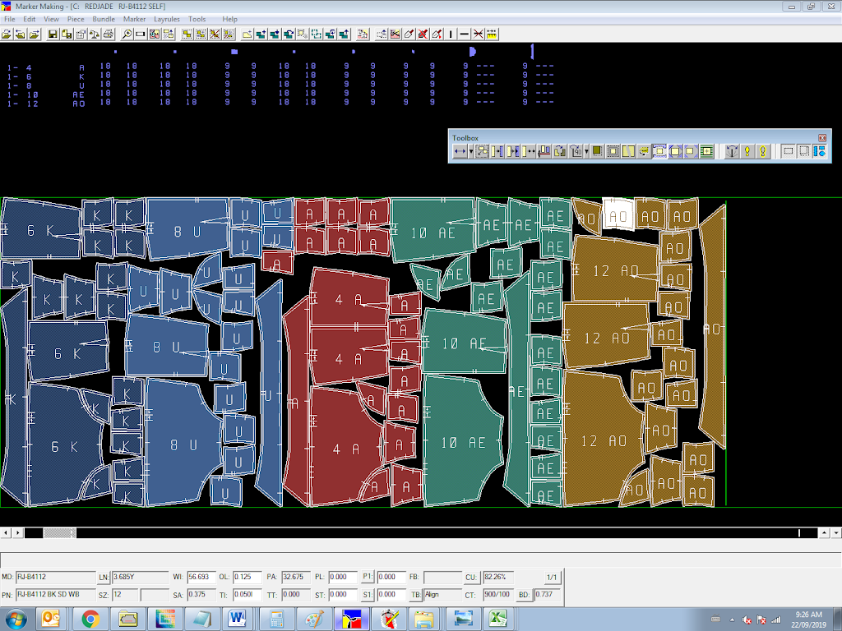The height and width of the screenshot is (631, 842).
Task: Open Calculator from the taskbar
Action: [x=276, y=619]
